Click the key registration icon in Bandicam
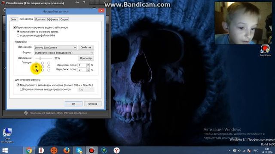The height and width of the screenshot is (154, 275). (x=77, y=3)
